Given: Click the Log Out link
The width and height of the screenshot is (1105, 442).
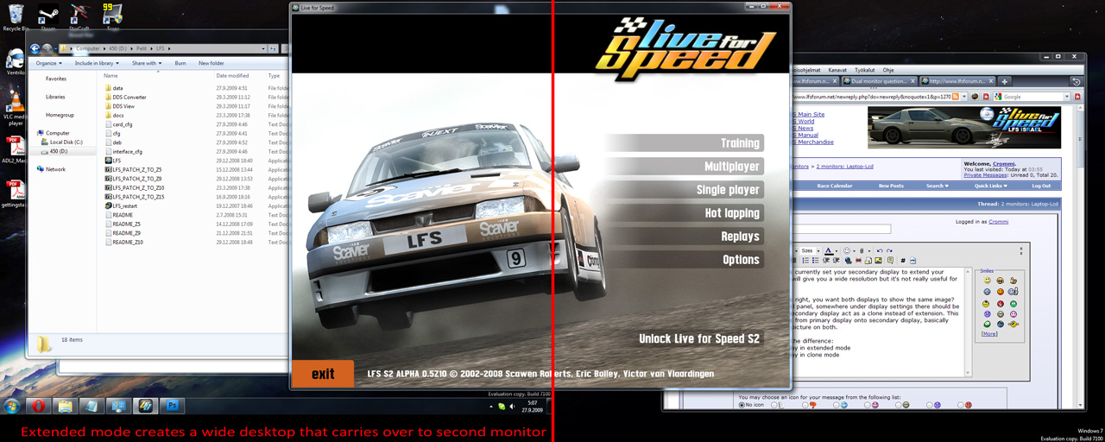Looking at the screenshot, I should pos(1041,186).
